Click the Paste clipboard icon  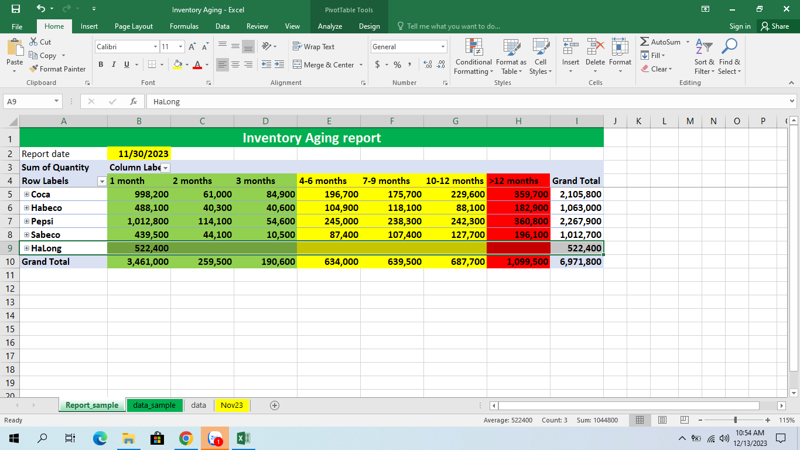click(15, 47)
